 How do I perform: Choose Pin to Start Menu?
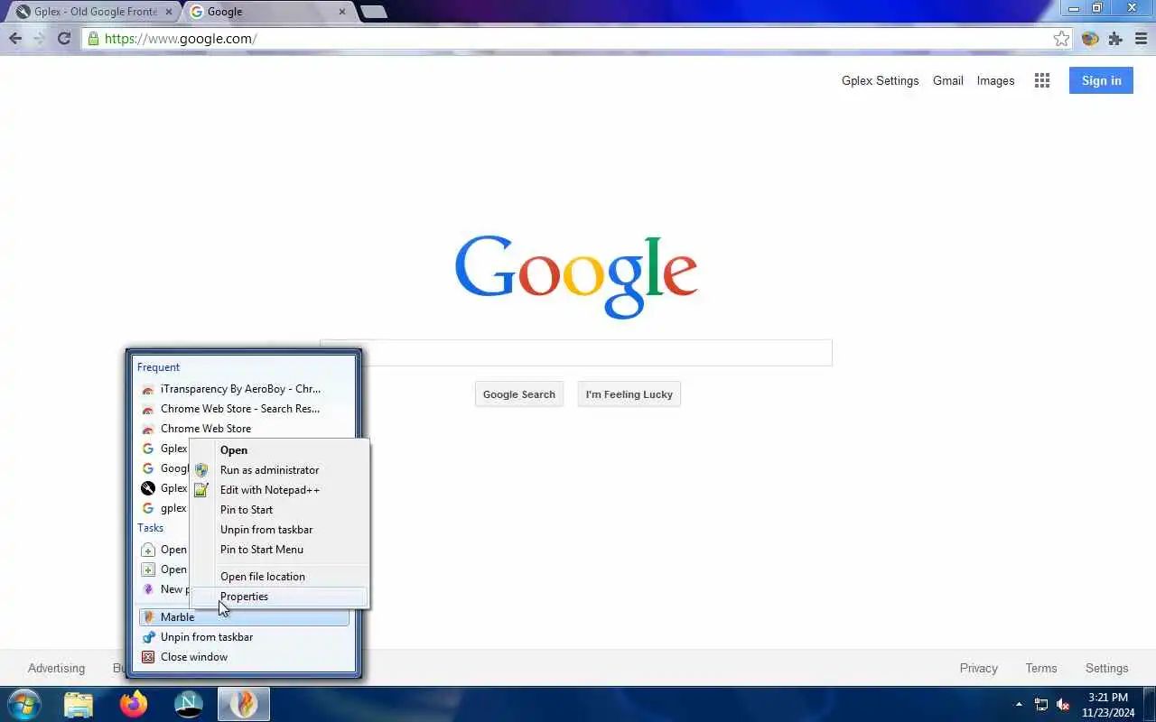[x=280, y=550]
